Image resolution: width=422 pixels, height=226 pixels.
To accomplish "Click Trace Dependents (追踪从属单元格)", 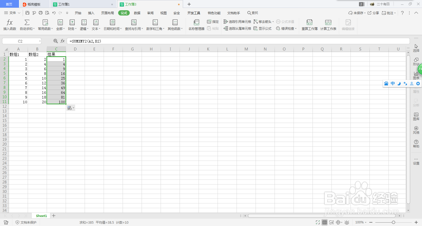I will click(x=237, y=28).
